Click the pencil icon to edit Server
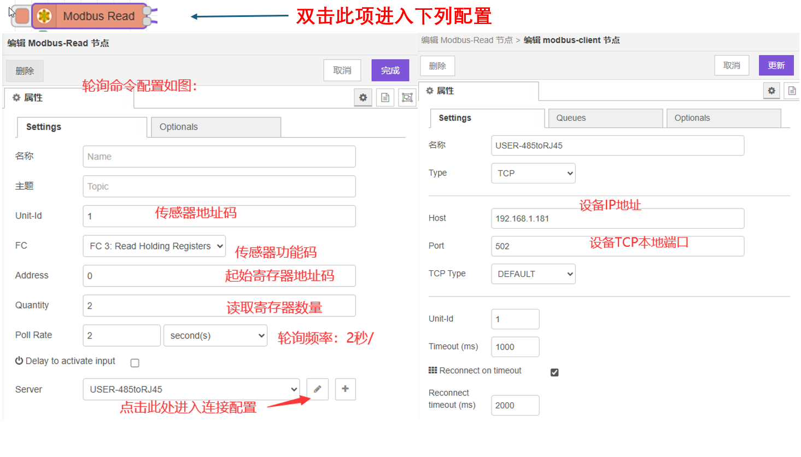This screenshot has height=457, width=801. click(317, 389)
